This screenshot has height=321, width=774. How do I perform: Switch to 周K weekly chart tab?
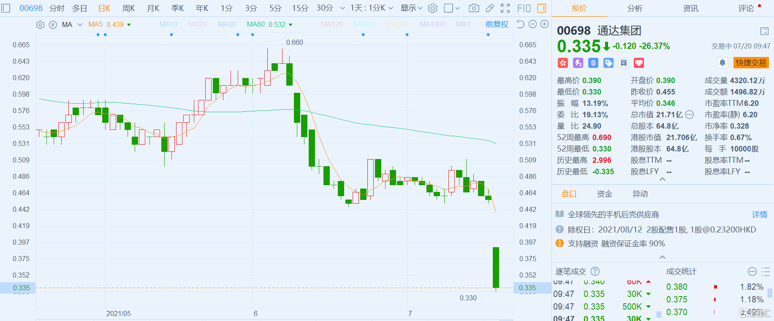coord(128,8)
